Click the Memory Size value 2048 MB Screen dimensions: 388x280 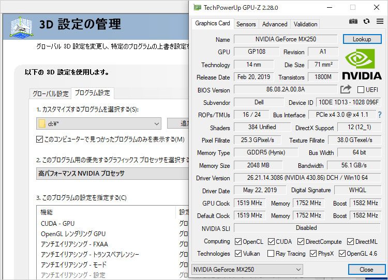(x=258, y=165)
